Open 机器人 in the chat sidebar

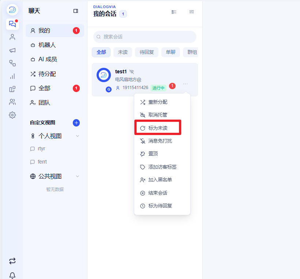55,45
